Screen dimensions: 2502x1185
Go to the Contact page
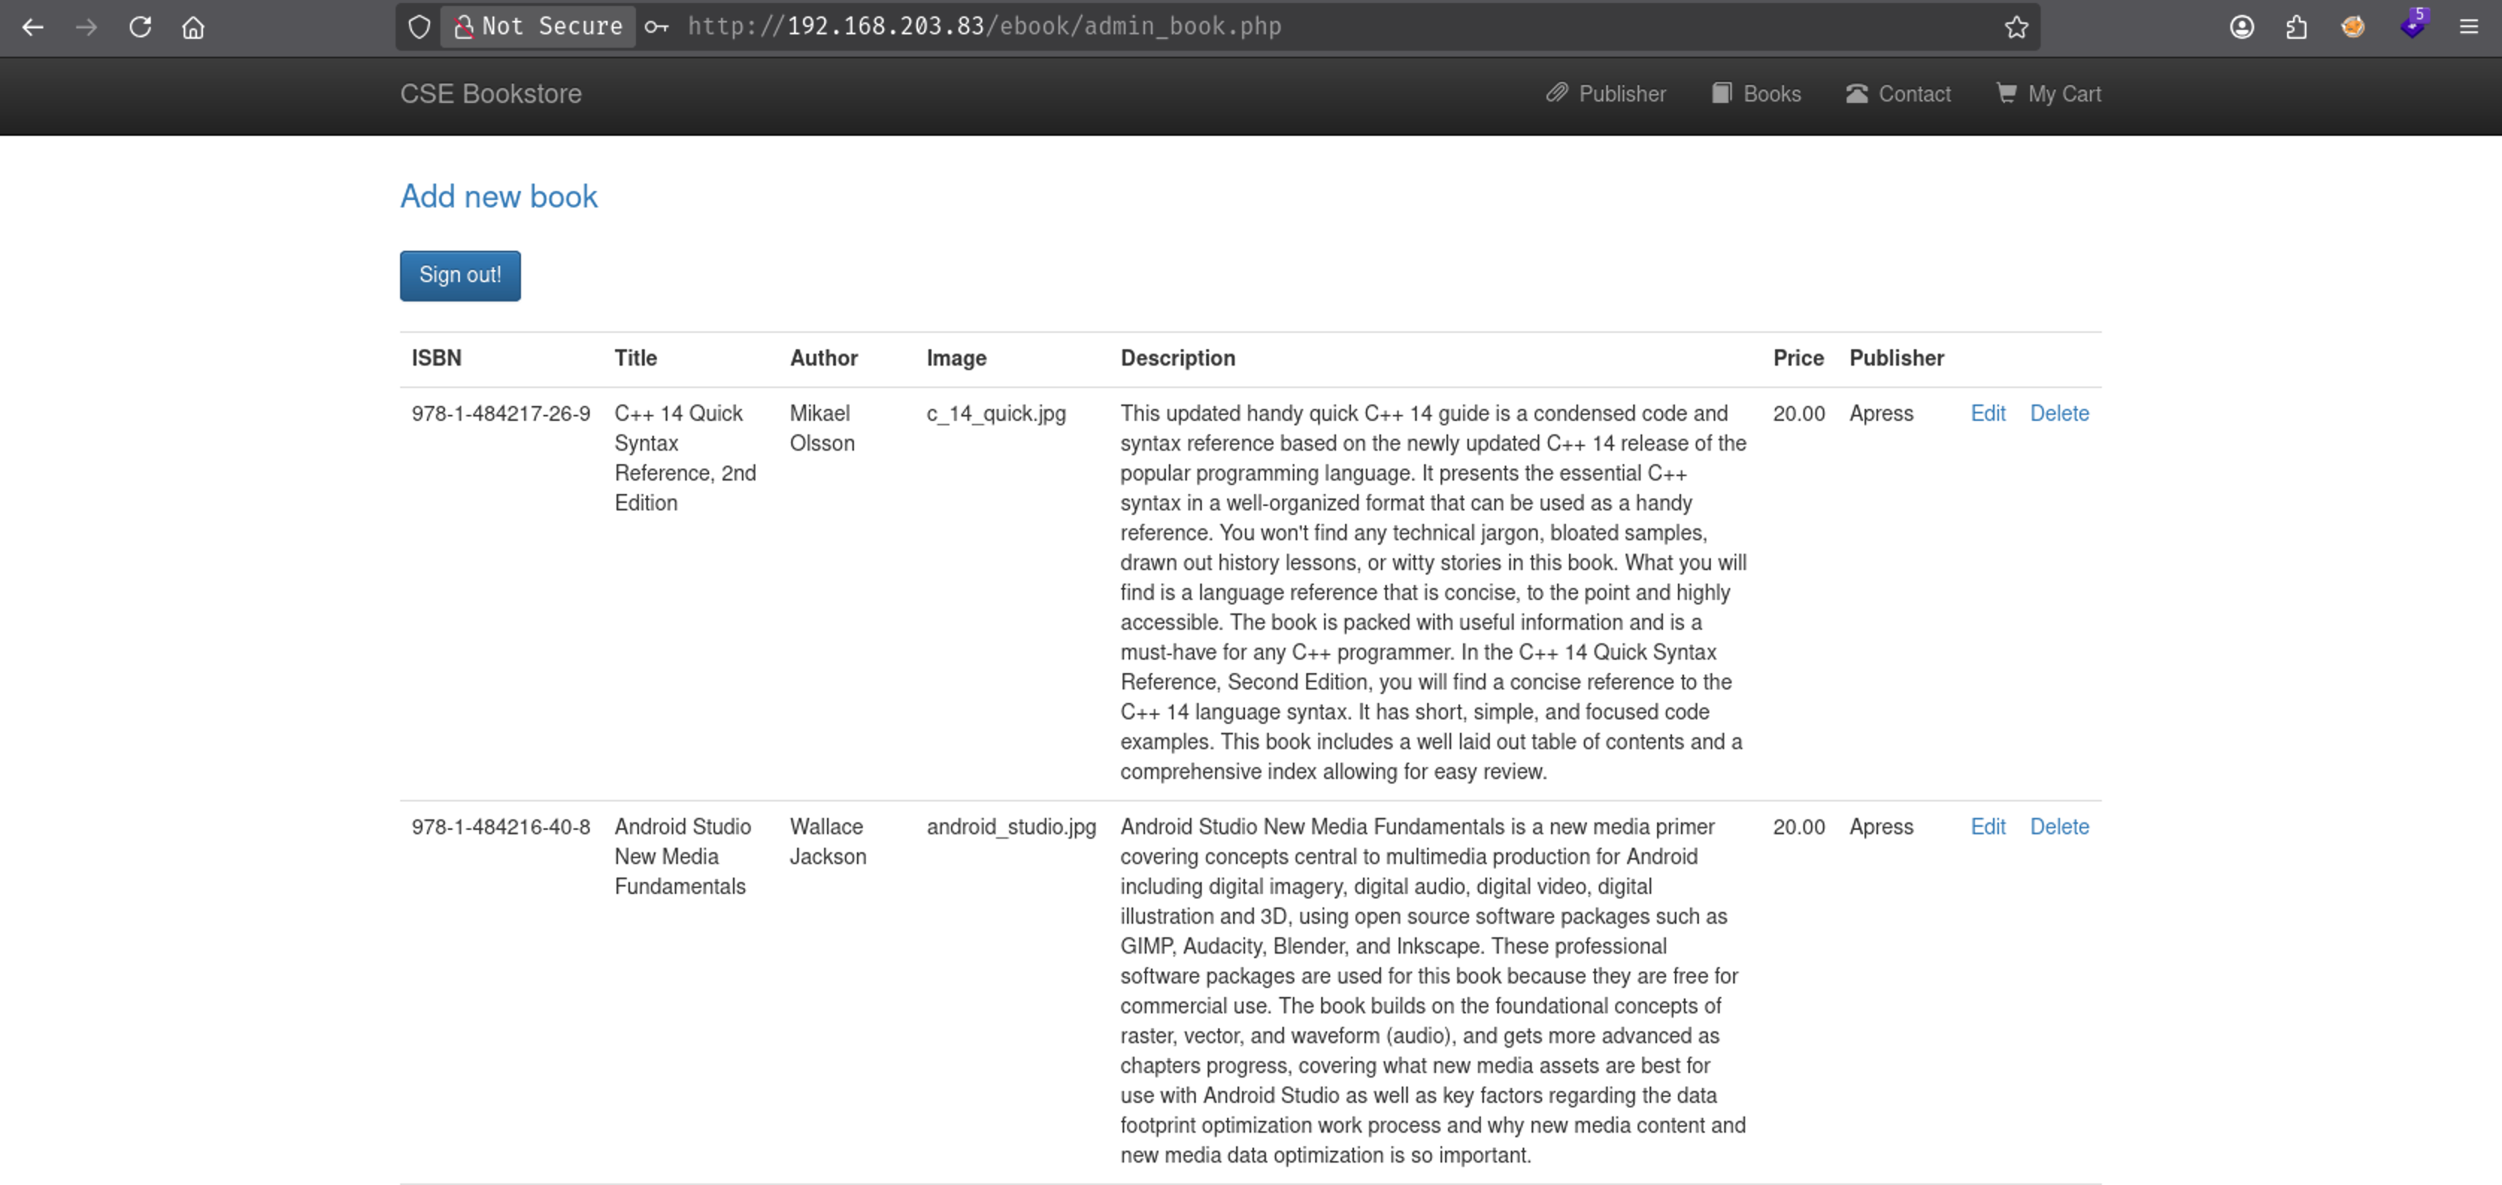coord(1898,94)
